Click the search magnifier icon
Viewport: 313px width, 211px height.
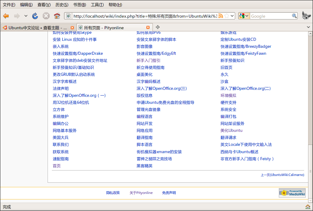(294, 16)
